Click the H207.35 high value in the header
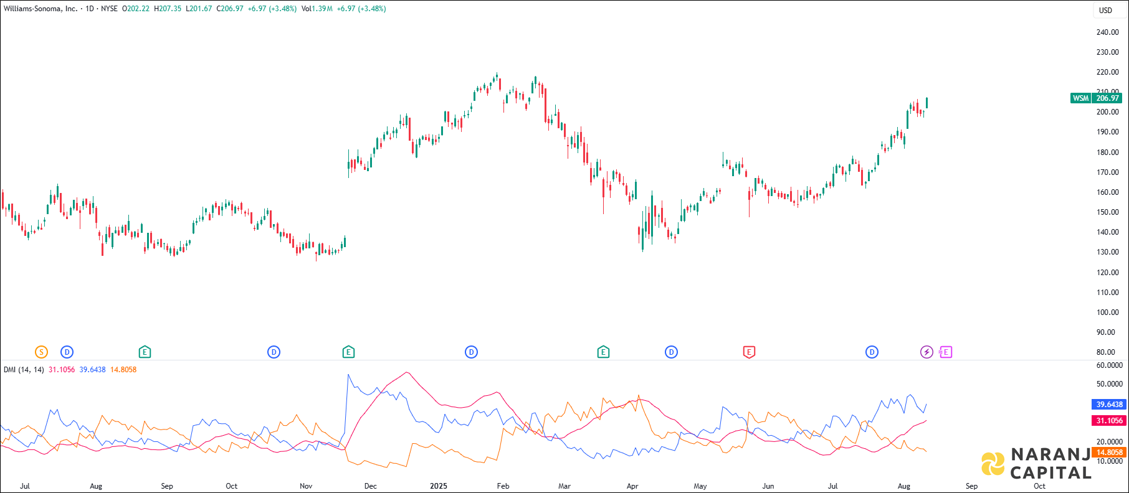The image size is (1129, 493). (168, 9)
